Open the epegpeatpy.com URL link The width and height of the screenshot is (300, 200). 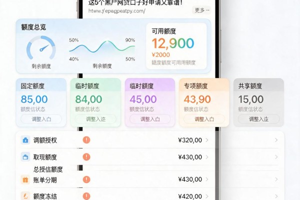pos(116,11)
